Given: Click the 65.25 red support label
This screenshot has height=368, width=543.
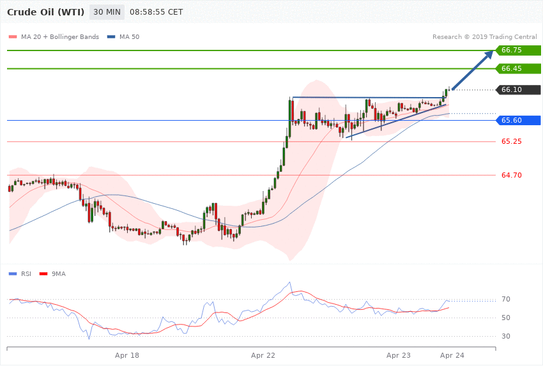Looking at the screenshot, I should pyautogui.click(x=512, y=142).
